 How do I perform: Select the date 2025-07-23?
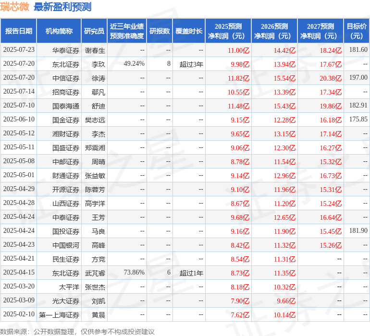tap(19, 50)
